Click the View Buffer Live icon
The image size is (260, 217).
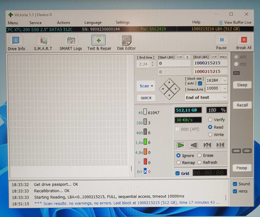click(x=221, y=23)
